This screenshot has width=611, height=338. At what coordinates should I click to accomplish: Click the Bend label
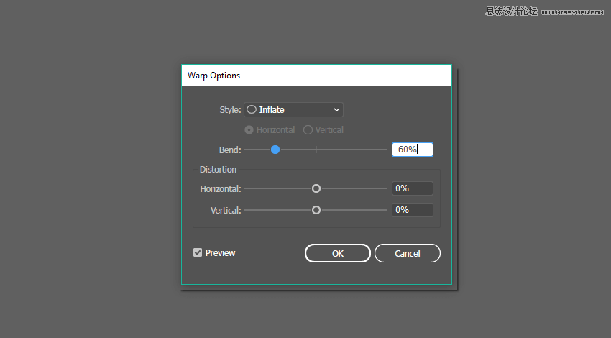pos(230,150)
